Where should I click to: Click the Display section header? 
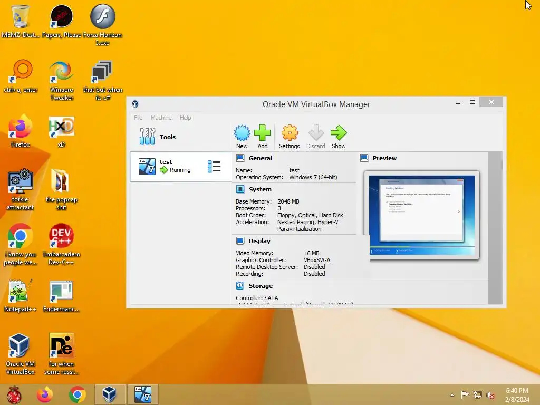pyautogui.click(x=259, y=240)
